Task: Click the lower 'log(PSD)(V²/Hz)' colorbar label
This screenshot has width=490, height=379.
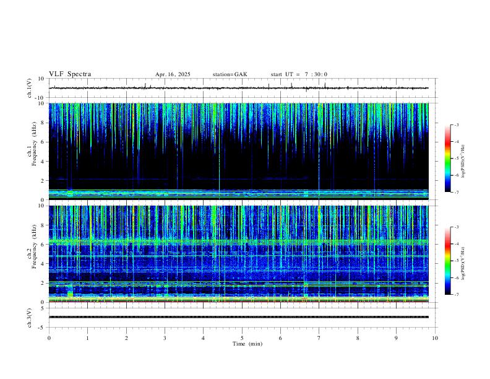Action: [463, 263]
